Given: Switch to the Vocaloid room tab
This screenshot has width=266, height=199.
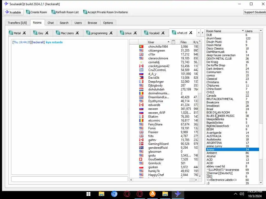Looking at the screenshot, I should click(x=154, y=33).
